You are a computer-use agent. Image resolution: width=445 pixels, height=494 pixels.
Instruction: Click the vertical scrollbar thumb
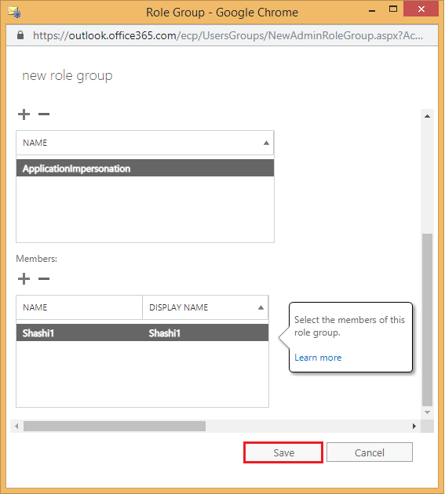pyautogui.click(x=427, y=320)
